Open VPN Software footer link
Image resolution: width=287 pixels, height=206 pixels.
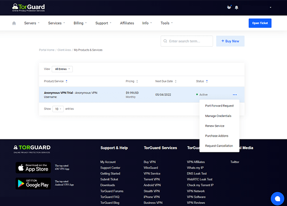pyautogui.click(x=196, y=197)
